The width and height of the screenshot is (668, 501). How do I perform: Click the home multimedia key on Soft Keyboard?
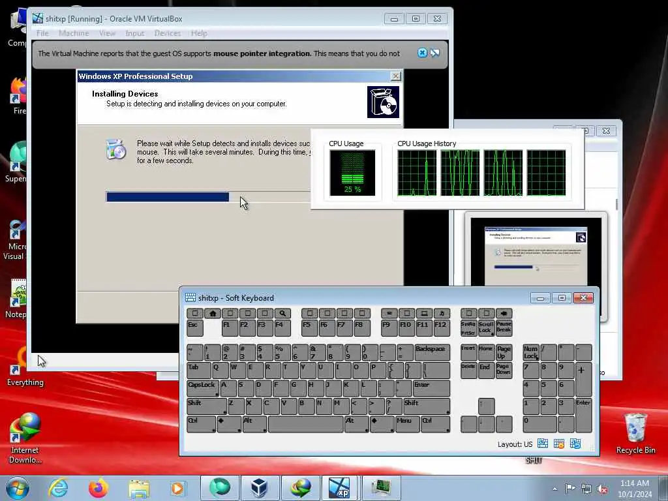213,314
